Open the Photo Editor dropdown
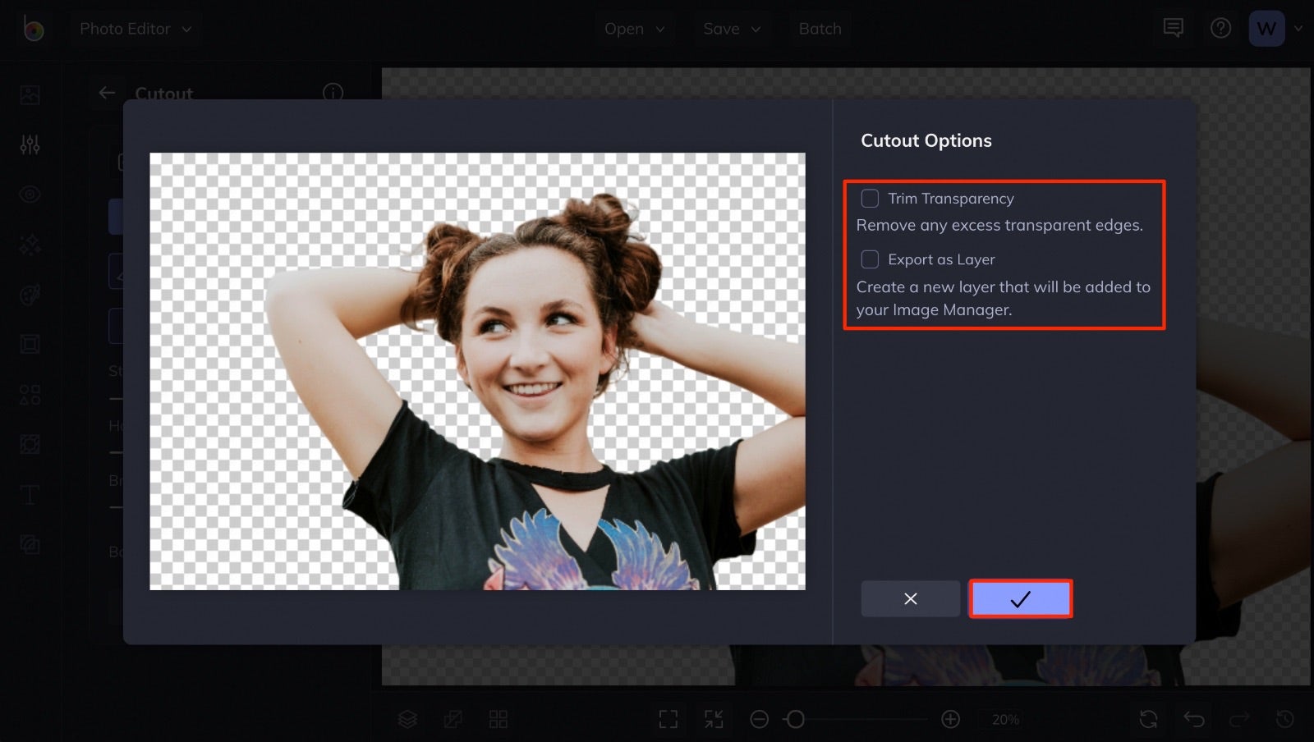 (136, 28)
